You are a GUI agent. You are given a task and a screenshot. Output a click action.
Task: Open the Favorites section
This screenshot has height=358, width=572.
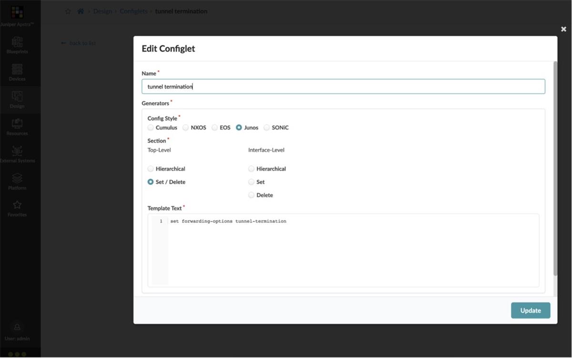(x=17, y=208)
